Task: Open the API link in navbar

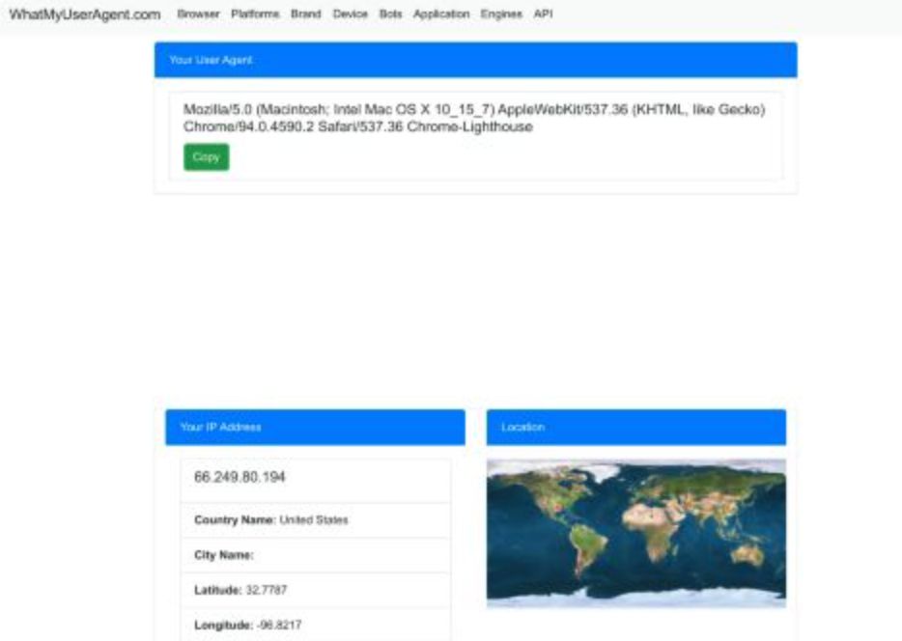Action: [x=543, y=14]
